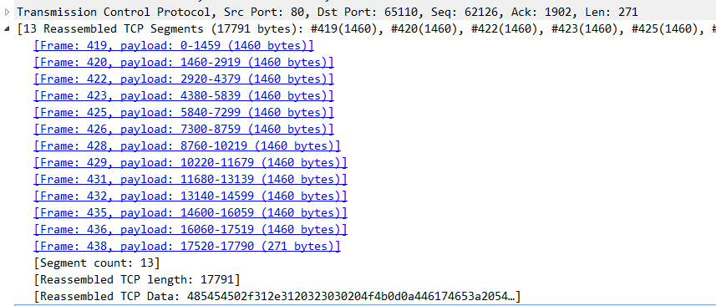Select the Transmission Control Protocol header line
Screen dimensions: 716x306
click(328, 13)
